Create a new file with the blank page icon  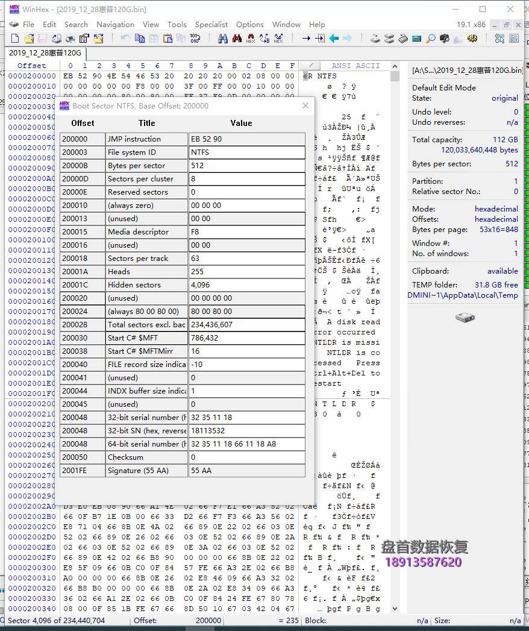click(15, 39)
